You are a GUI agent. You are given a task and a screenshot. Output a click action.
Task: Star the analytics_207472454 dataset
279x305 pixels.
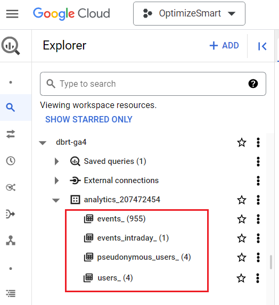click(x=242, y=200)
